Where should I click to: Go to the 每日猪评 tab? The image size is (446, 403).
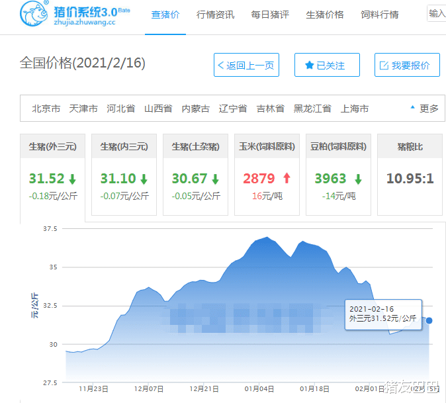click(x=270, y=15)
